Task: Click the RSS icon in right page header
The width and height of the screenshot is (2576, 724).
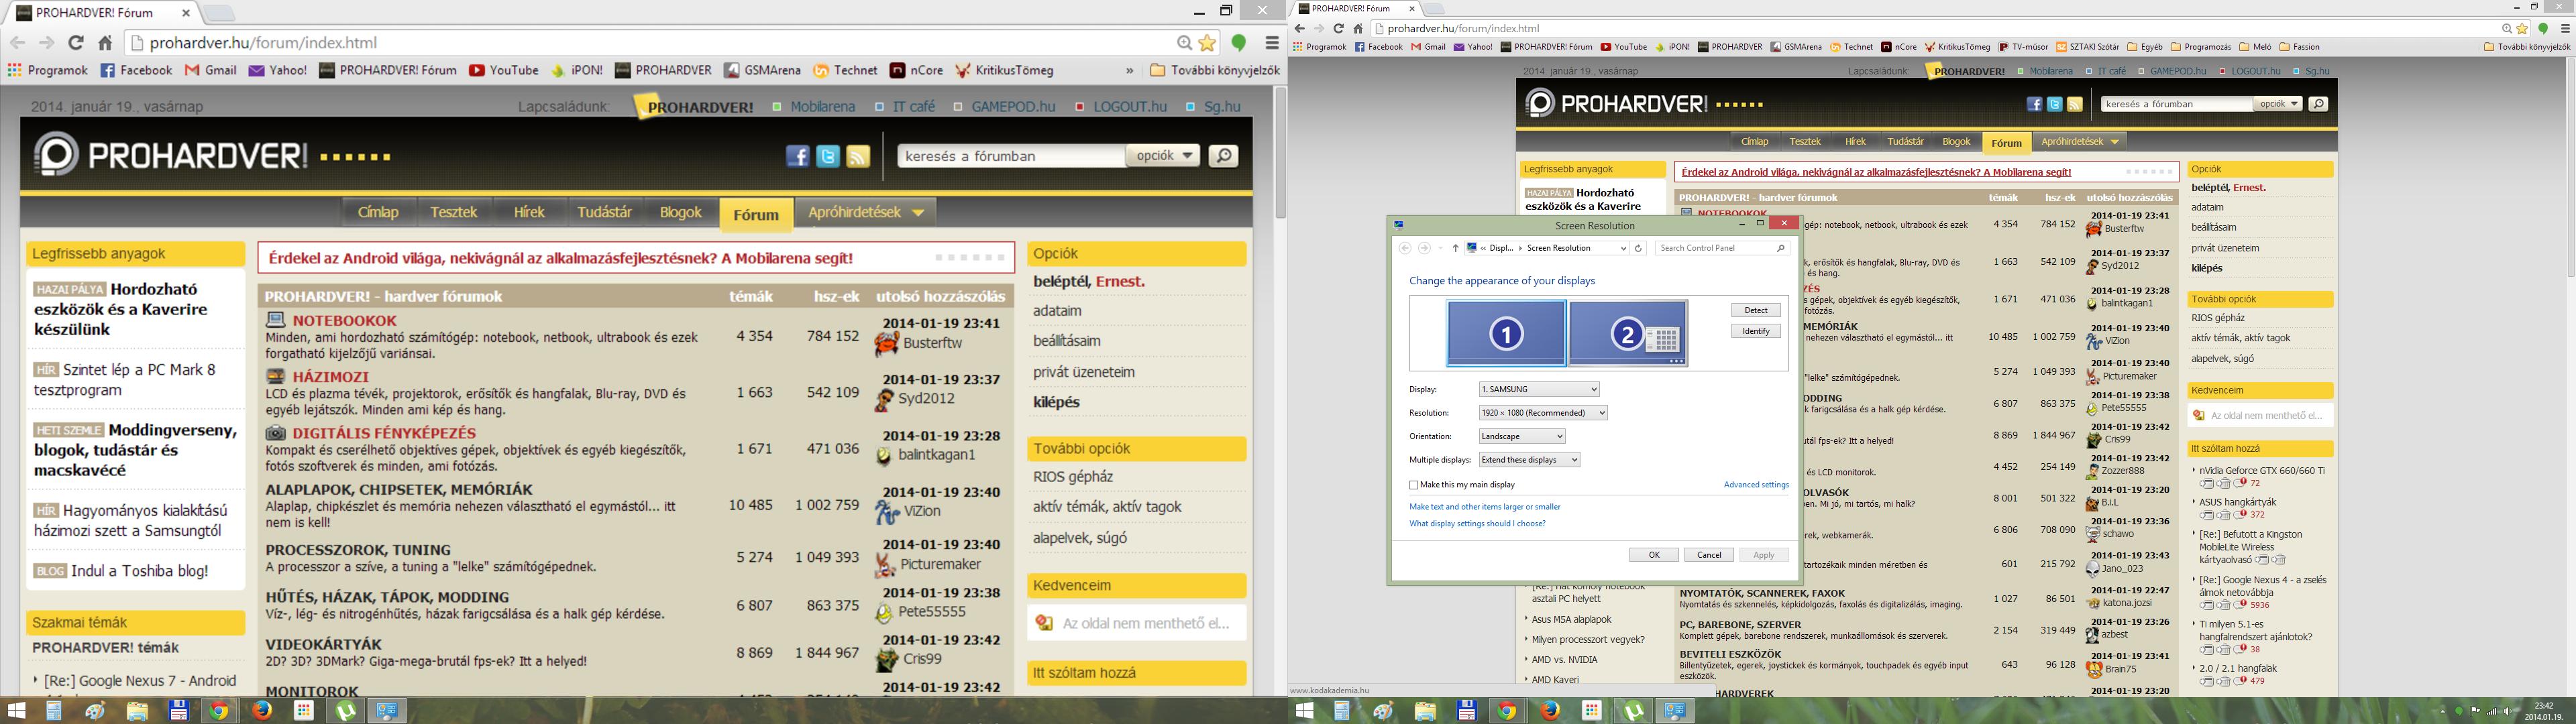Action: click(x=2075, y=104)
